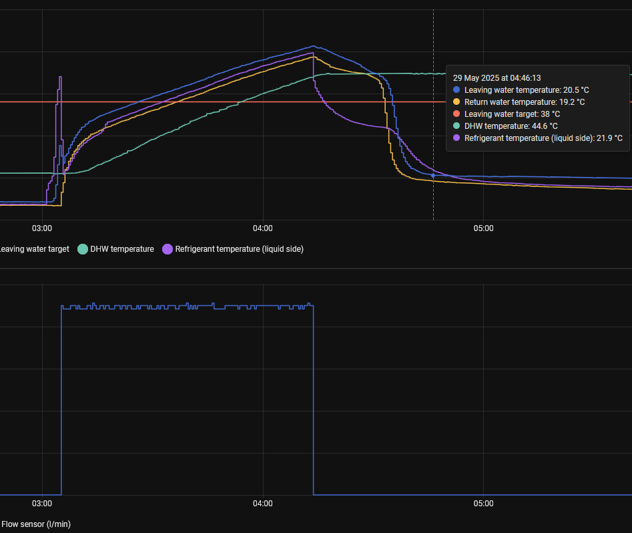Click the green DHW temperature tooltip dot
The height and width of the screenshot is (533, 632).
(x=456, y=126)
